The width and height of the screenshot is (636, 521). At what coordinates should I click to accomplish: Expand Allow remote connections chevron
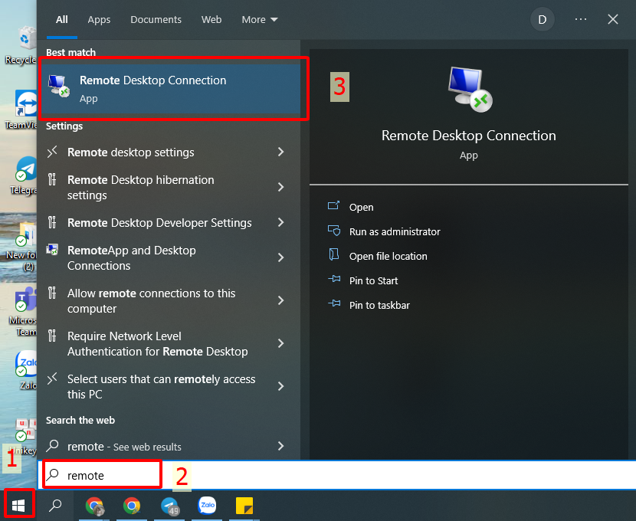pyautogui.click(x=280, y=300)
